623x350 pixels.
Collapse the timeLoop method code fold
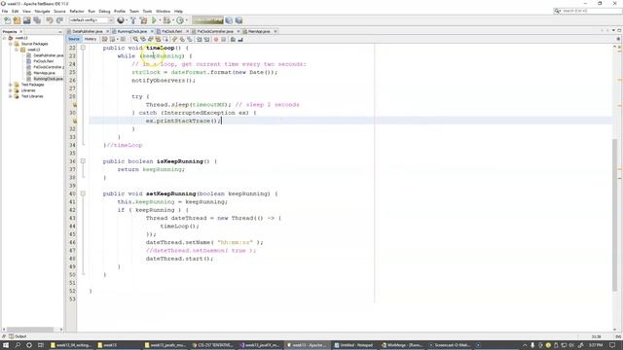click(x=83, y=48)
